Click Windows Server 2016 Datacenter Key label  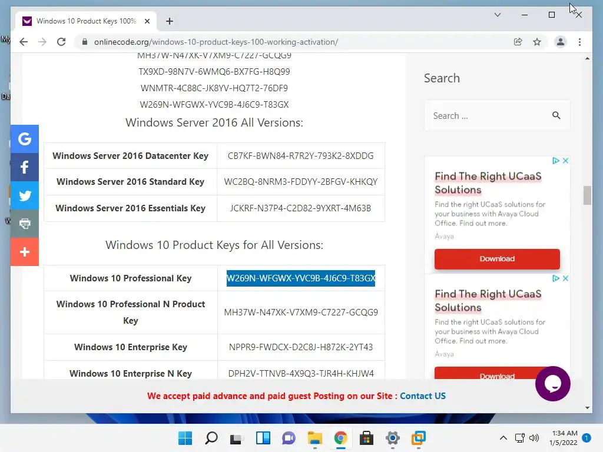coord(130,155)
